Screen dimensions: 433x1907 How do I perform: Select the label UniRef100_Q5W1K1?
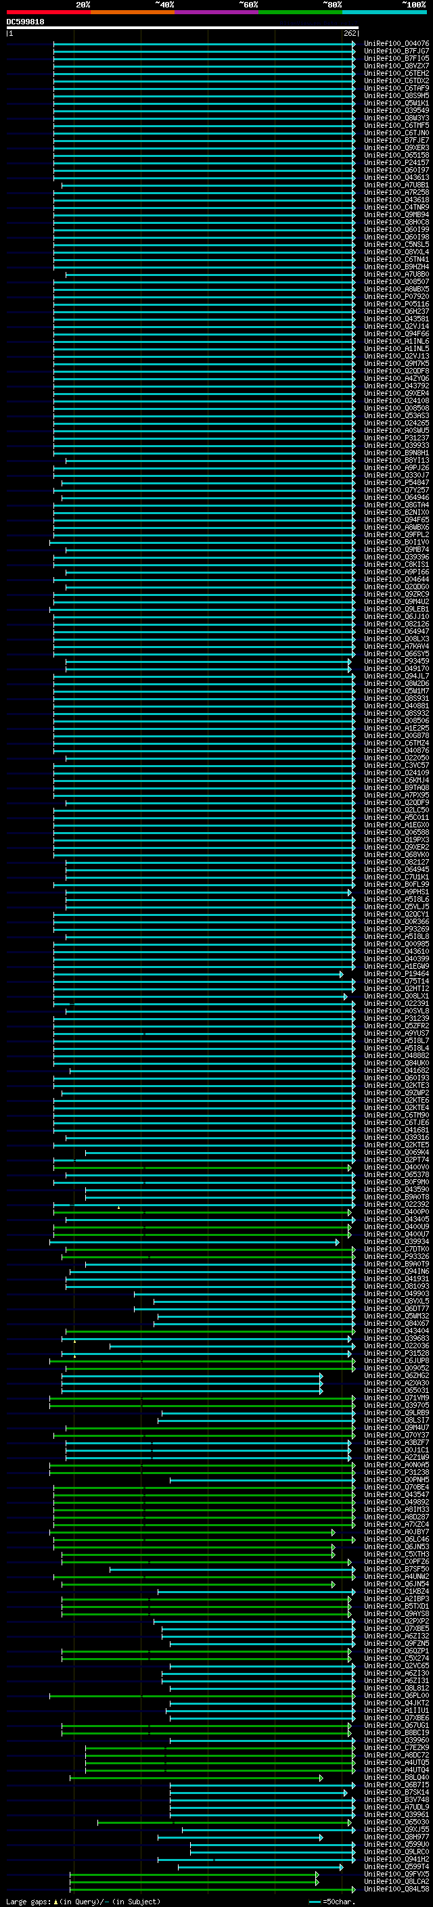[396, 103]
